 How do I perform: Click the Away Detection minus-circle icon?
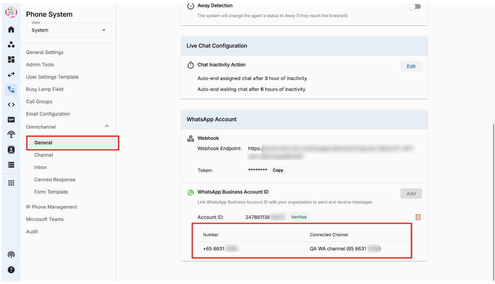click(191, 6)
